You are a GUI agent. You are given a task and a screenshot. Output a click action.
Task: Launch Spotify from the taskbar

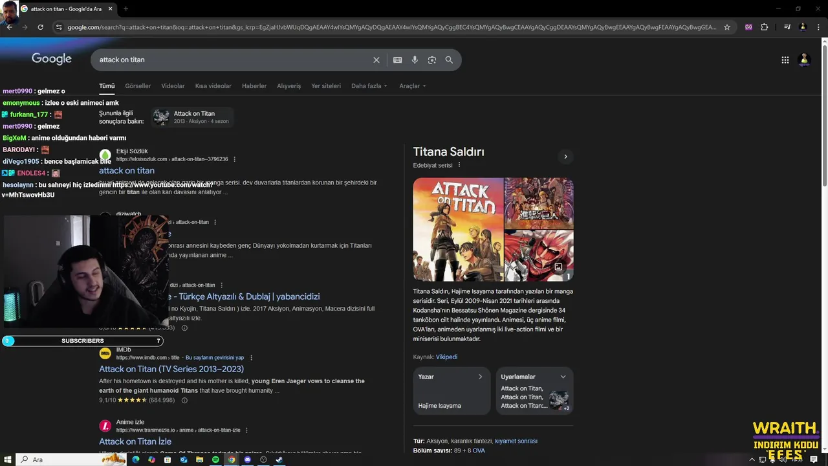coord(215,460)
